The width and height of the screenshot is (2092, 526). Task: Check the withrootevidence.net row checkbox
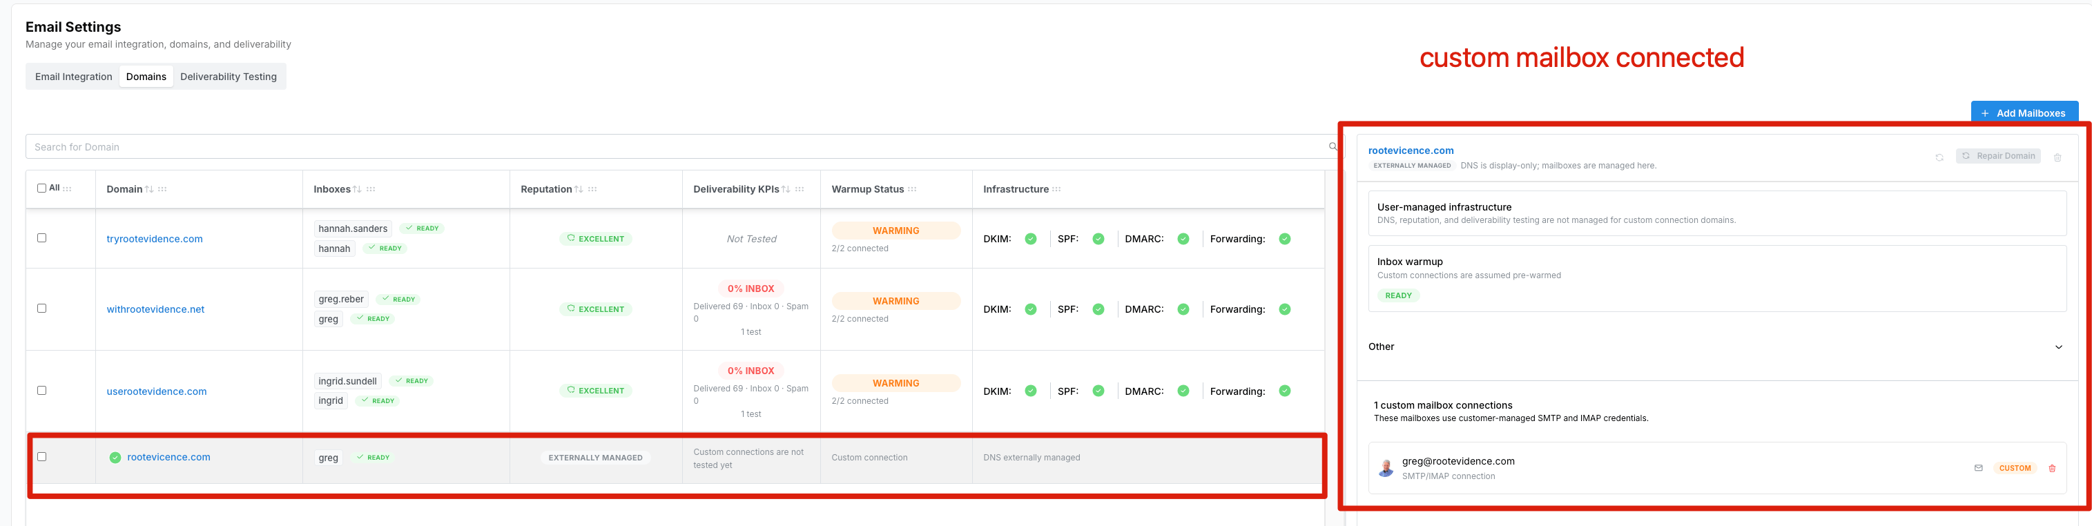[42, 309]
